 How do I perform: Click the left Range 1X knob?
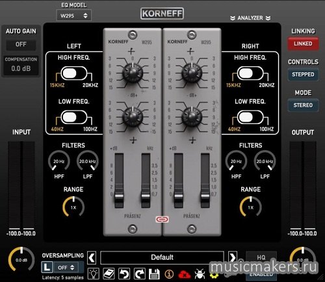pyautogui.click(x=73, y=207)
